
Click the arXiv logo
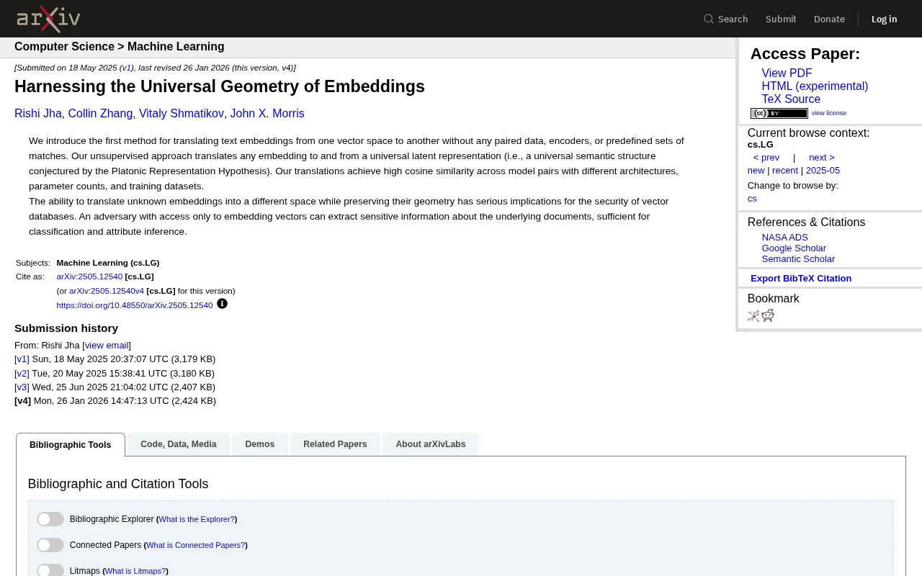48,19
